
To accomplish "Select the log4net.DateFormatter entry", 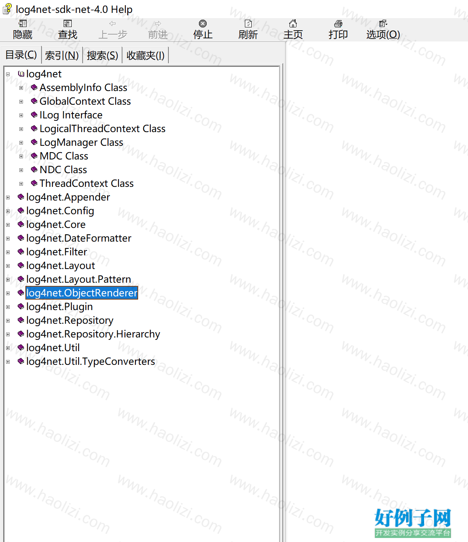I will [79, 238].
